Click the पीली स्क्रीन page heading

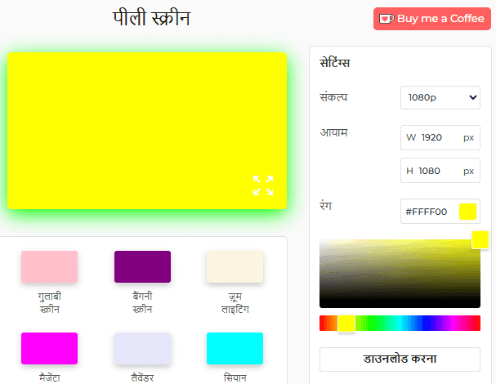pyautogui.click(x=151, y=18)
